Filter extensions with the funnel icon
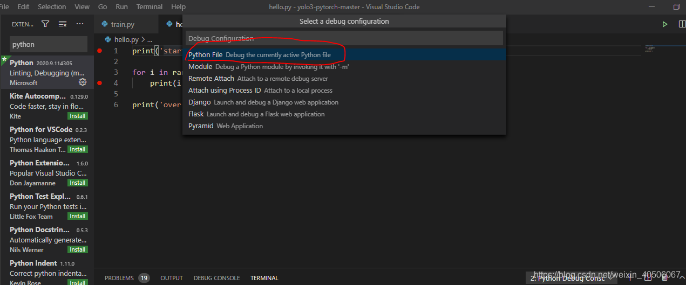686x285 pixels. click(45, 24)
